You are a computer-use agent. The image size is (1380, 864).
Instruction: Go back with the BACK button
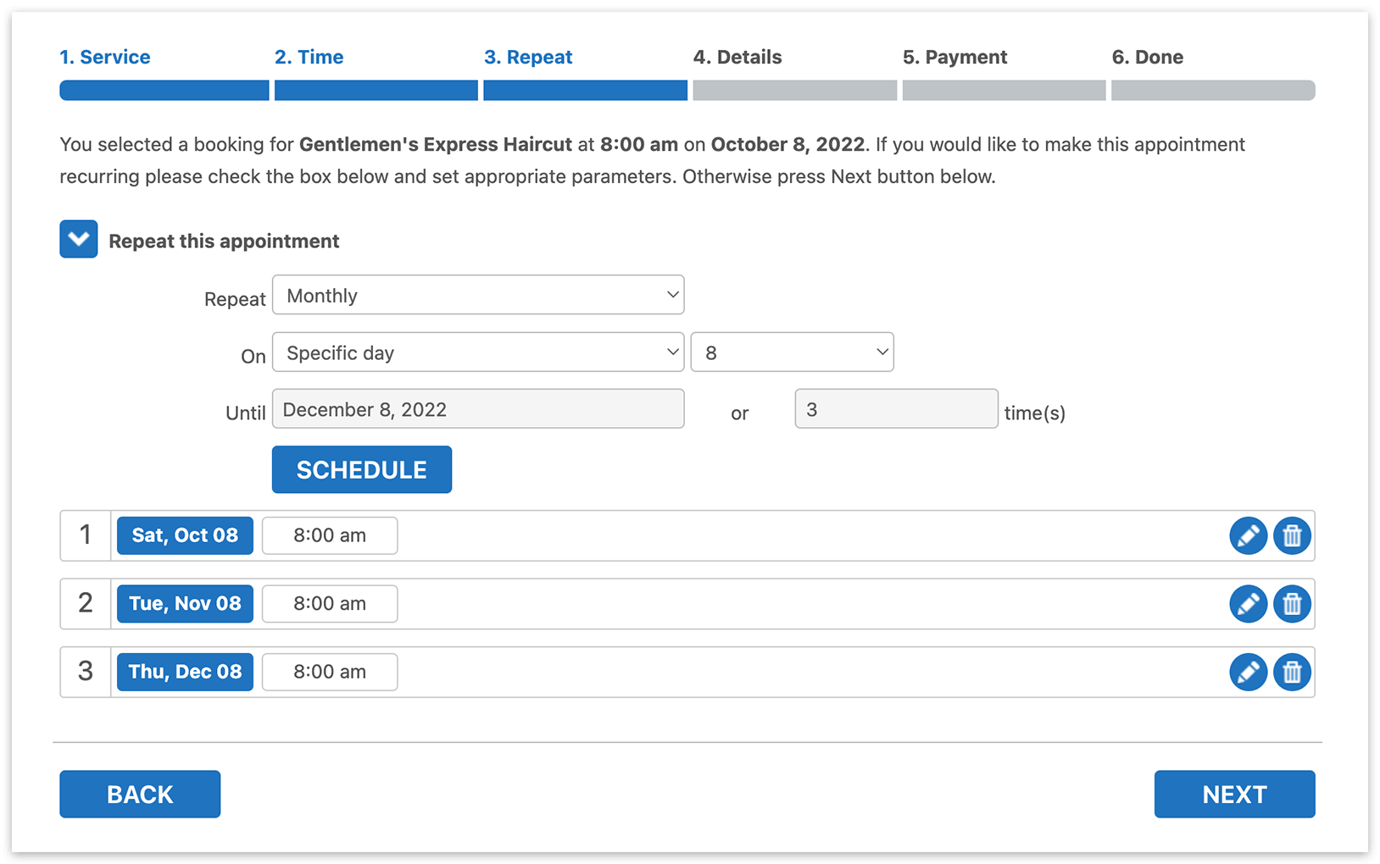click(140, 794)
